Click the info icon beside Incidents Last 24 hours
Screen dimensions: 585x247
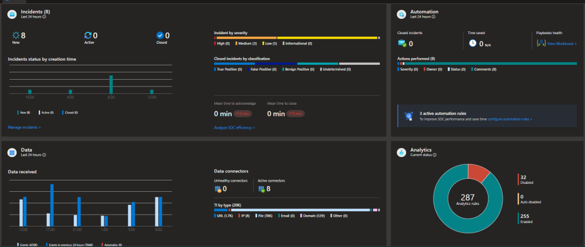tap(45, 17)
